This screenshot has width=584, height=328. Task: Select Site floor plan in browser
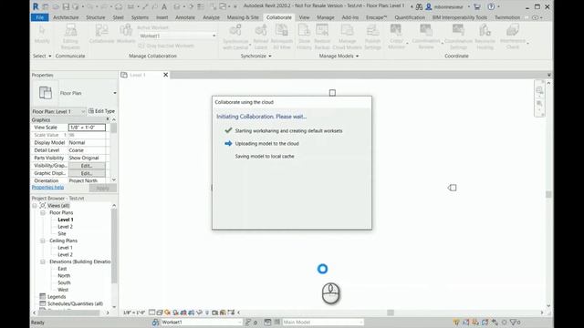point(62,233)
